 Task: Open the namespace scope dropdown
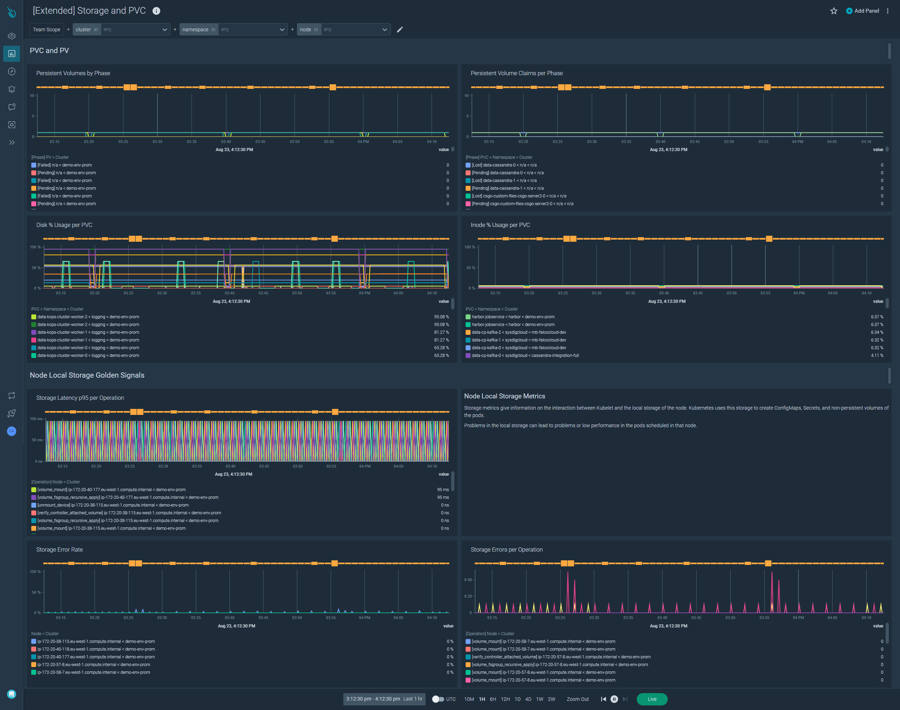coord(252,30)
